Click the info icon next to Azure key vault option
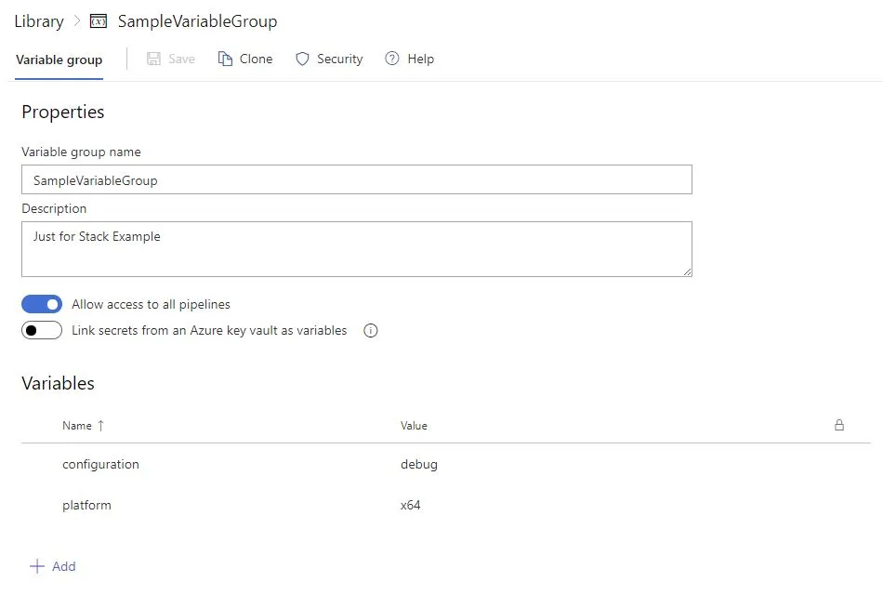883x595 pixels. tap(371, 331)
